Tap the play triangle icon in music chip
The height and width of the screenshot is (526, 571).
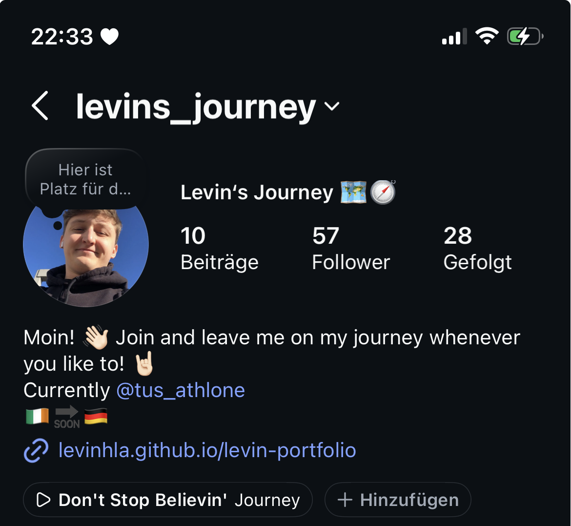click(43, 500)
